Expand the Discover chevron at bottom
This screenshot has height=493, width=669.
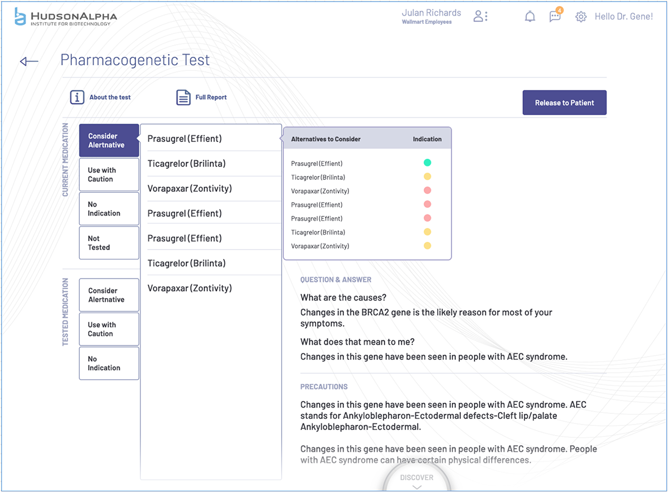coord(416,487)
